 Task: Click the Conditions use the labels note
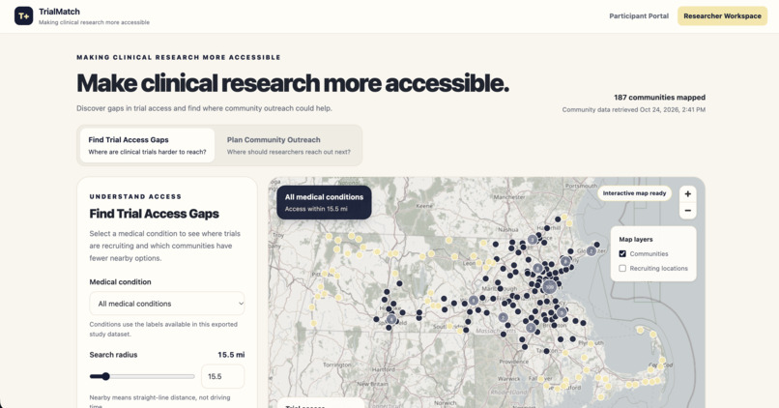(163, 329)
